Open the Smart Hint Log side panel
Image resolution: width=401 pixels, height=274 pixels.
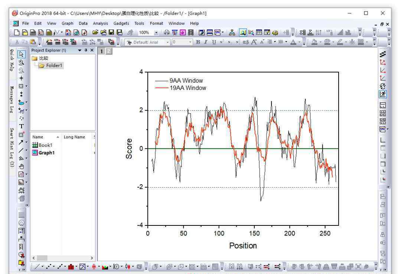click(12, 147)
